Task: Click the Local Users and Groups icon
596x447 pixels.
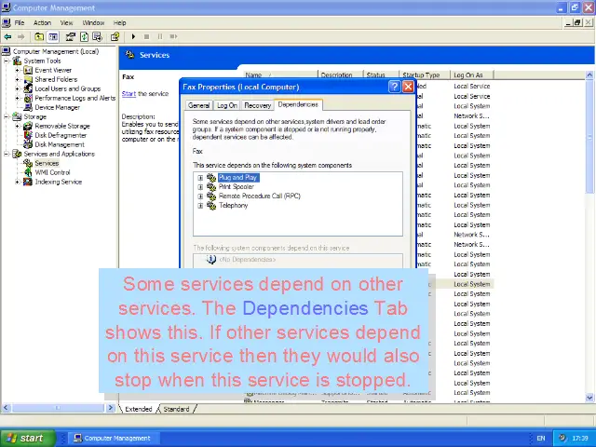Action: point(28,89)
